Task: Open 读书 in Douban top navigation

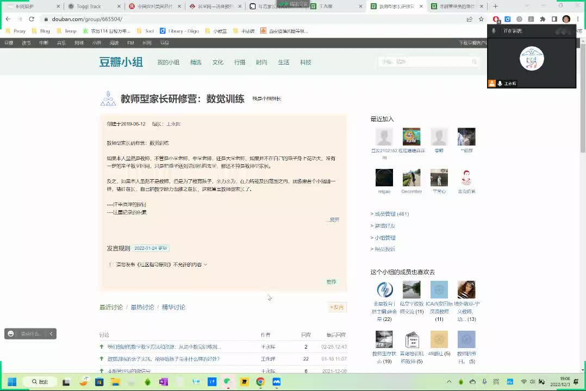Action: 26,43
